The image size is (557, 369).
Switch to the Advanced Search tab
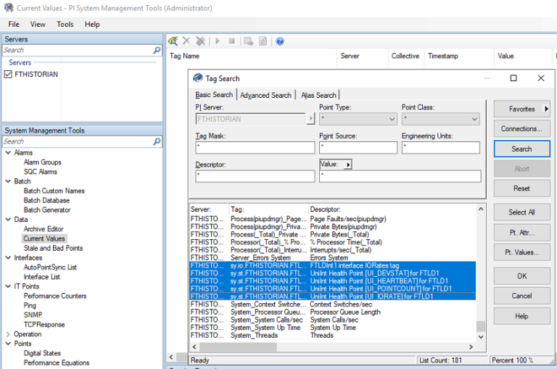265,95
